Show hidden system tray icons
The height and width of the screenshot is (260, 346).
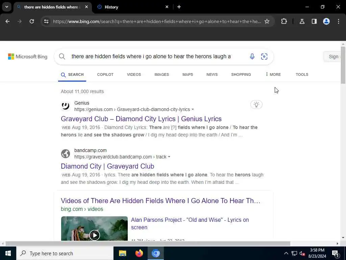click(x=286, y=253)
